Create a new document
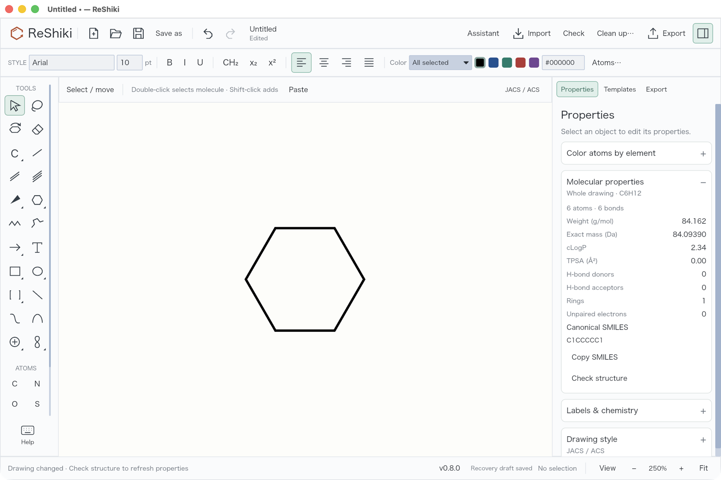The height and width of the screenshot is (480, 721). [94, 33]
